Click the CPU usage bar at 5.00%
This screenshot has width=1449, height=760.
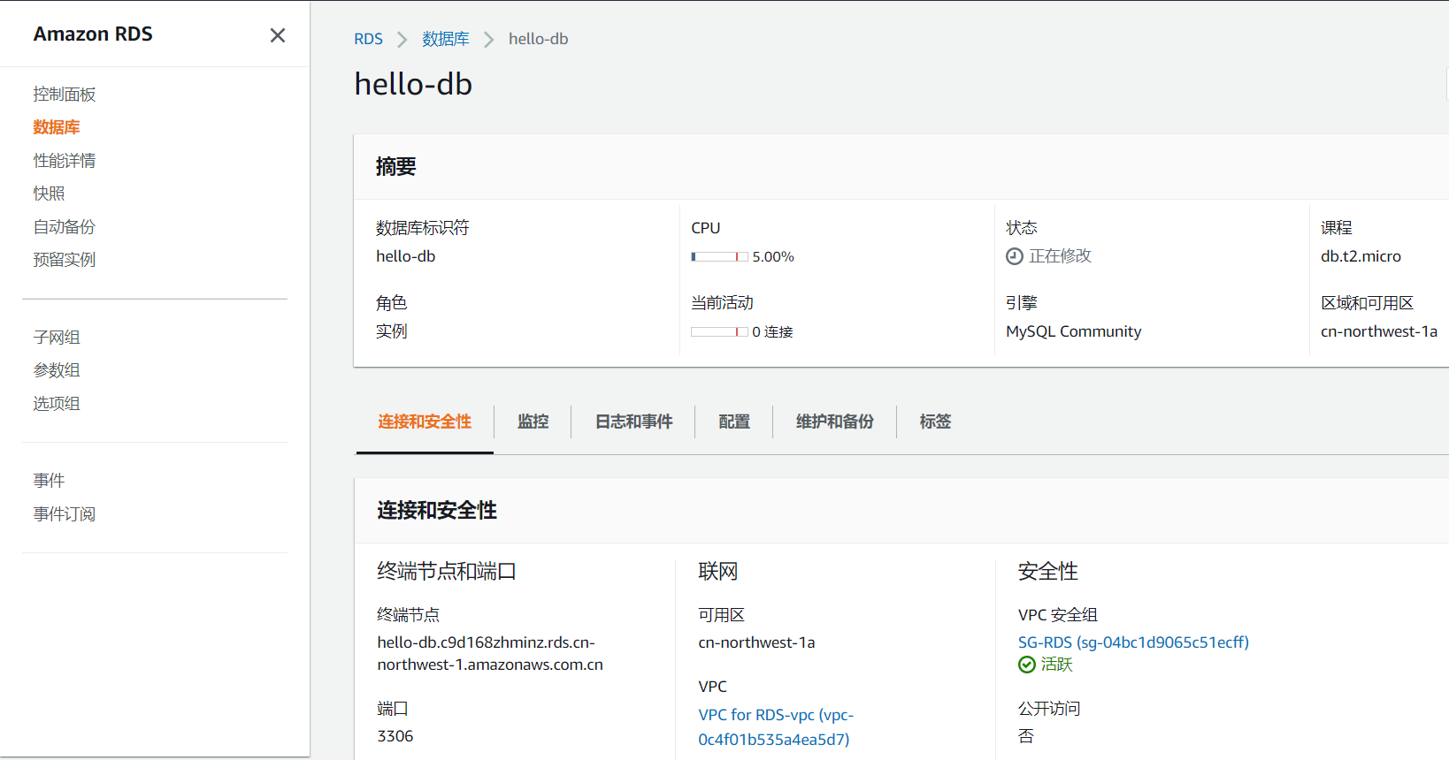coord(719,257)
